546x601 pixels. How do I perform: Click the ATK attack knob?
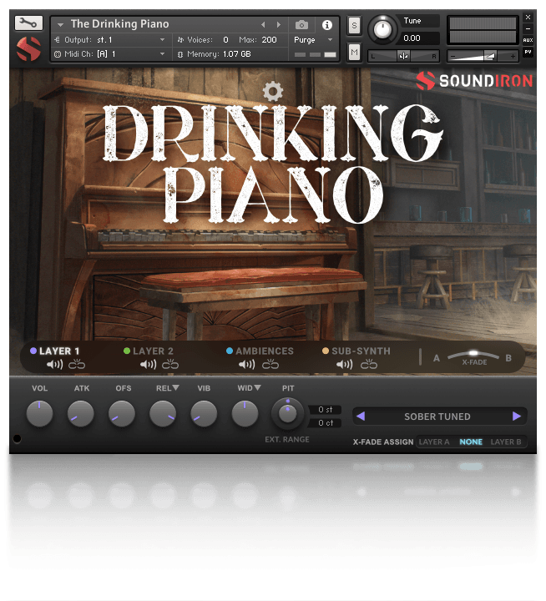[80, 413]
